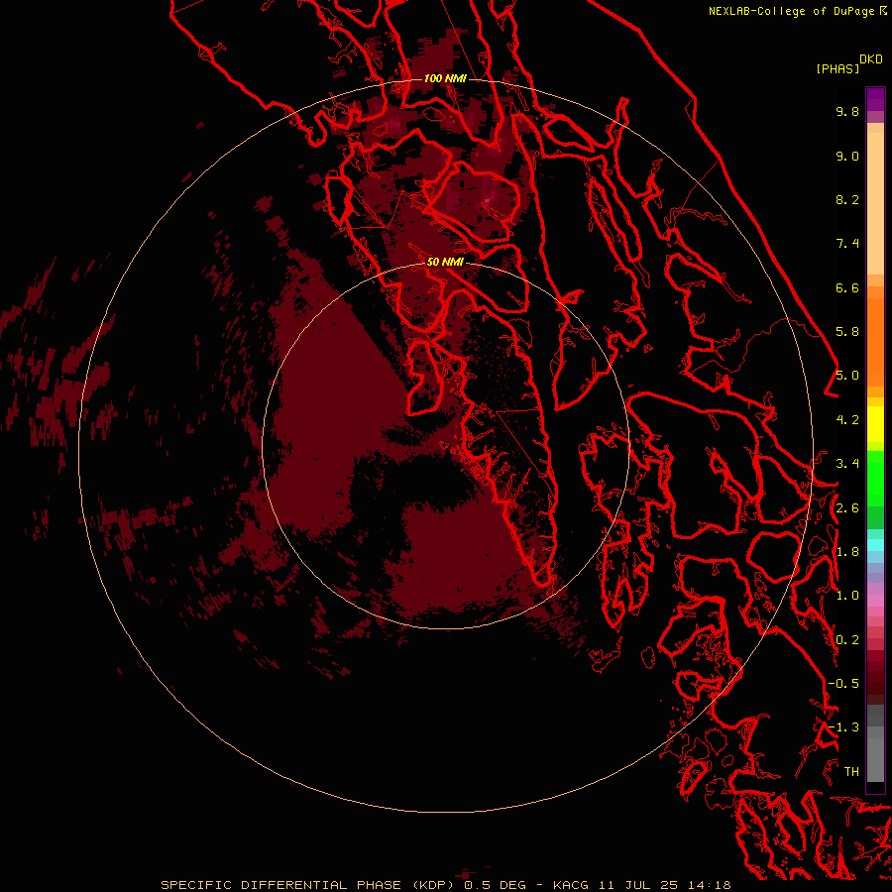
Task: Click the -1.3 value on the legend
Action: [x=843, y=727]
